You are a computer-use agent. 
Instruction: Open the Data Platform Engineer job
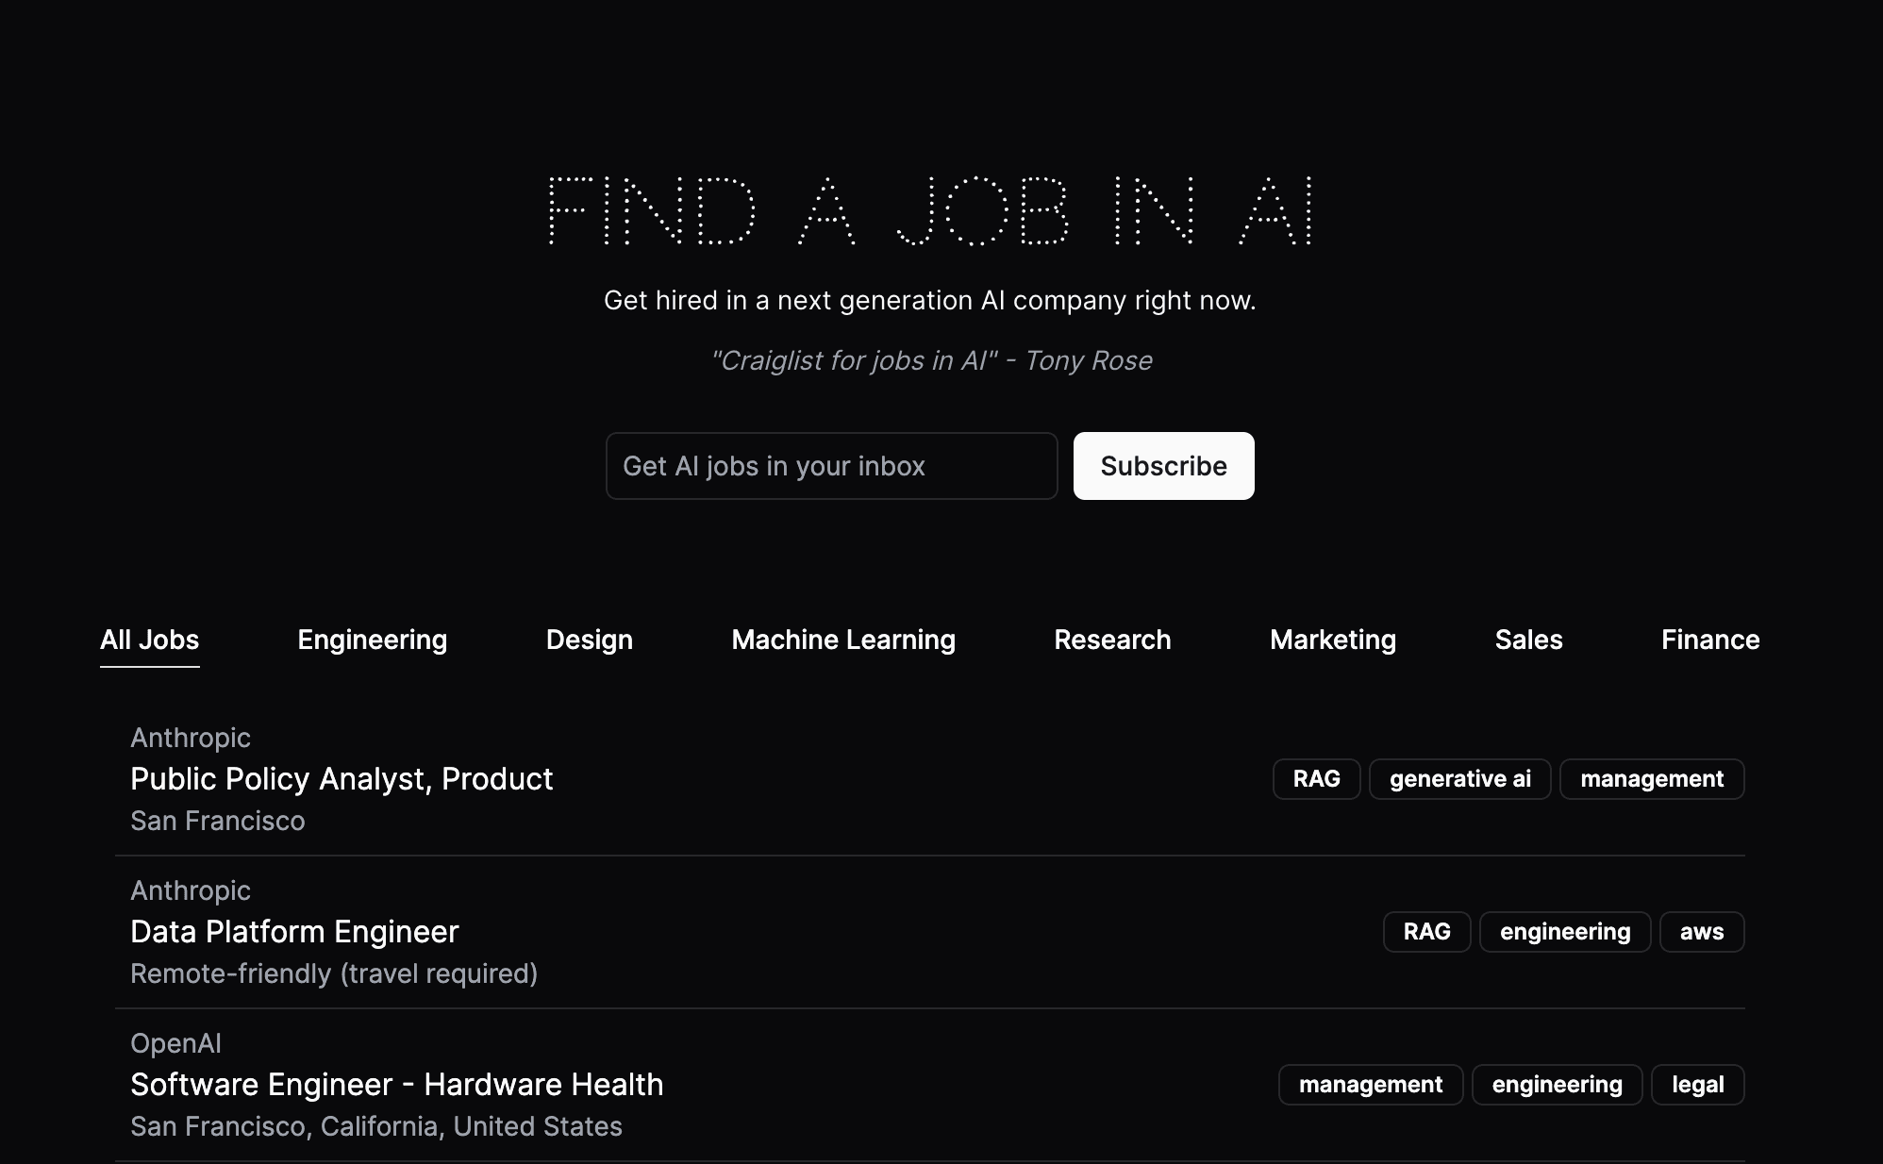(x=294, y=932)
